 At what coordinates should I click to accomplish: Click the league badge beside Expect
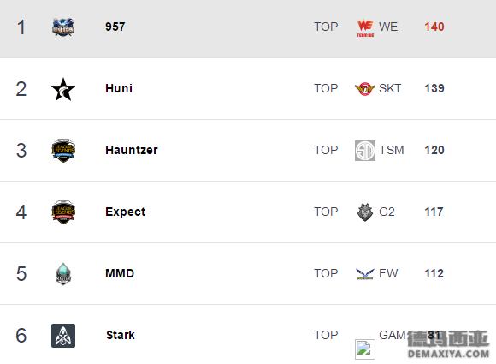[63, 212]
